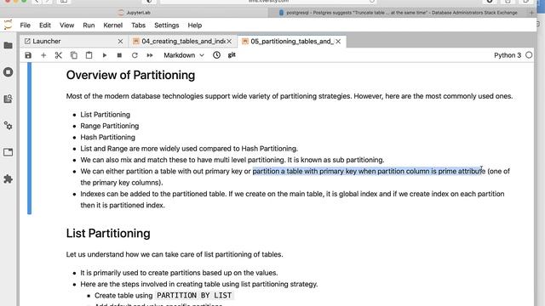The image size is (545, 306).
Task: Open the Settings menu
Action: [x=167, y=25]
